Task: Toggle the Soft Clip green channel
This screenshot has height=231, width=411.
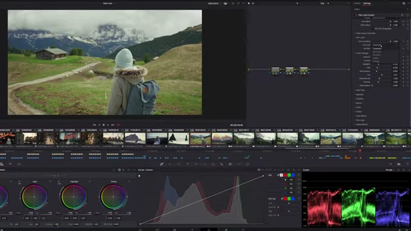Action: [289, 198]
